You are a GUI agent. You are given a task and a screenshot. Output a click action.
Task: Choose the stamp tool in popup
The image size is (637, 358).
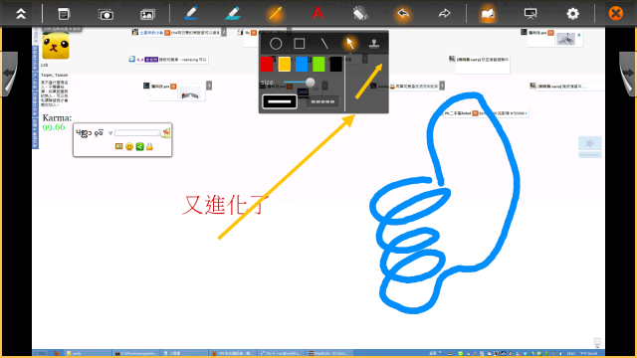point(374,44)
